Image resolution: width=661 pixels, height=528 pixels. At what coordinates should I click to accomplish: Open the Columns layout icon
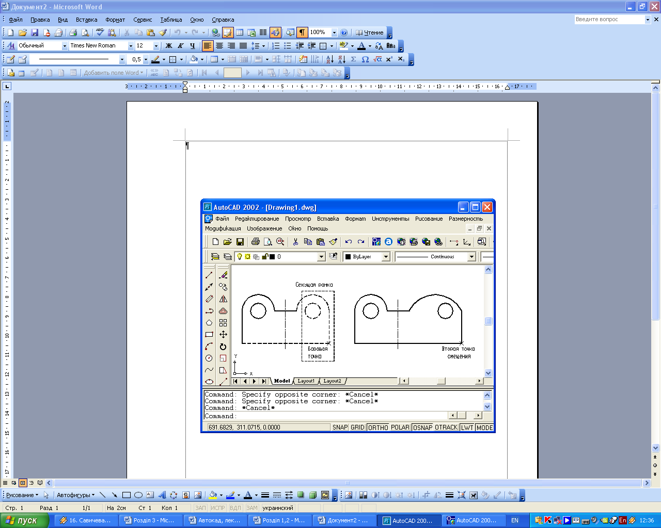[263, 32]
